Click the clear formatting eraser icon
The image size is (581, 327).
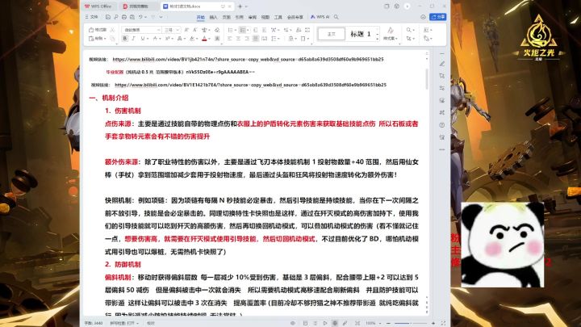click(x=217, y=30)
